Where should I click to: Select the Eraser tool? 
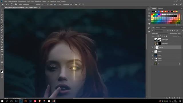2,40
